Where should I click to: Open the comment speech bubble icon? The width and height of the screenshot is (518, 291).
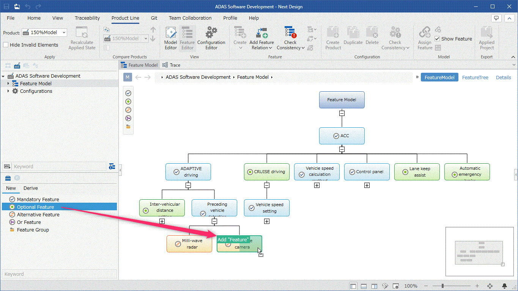pos(496,18)
